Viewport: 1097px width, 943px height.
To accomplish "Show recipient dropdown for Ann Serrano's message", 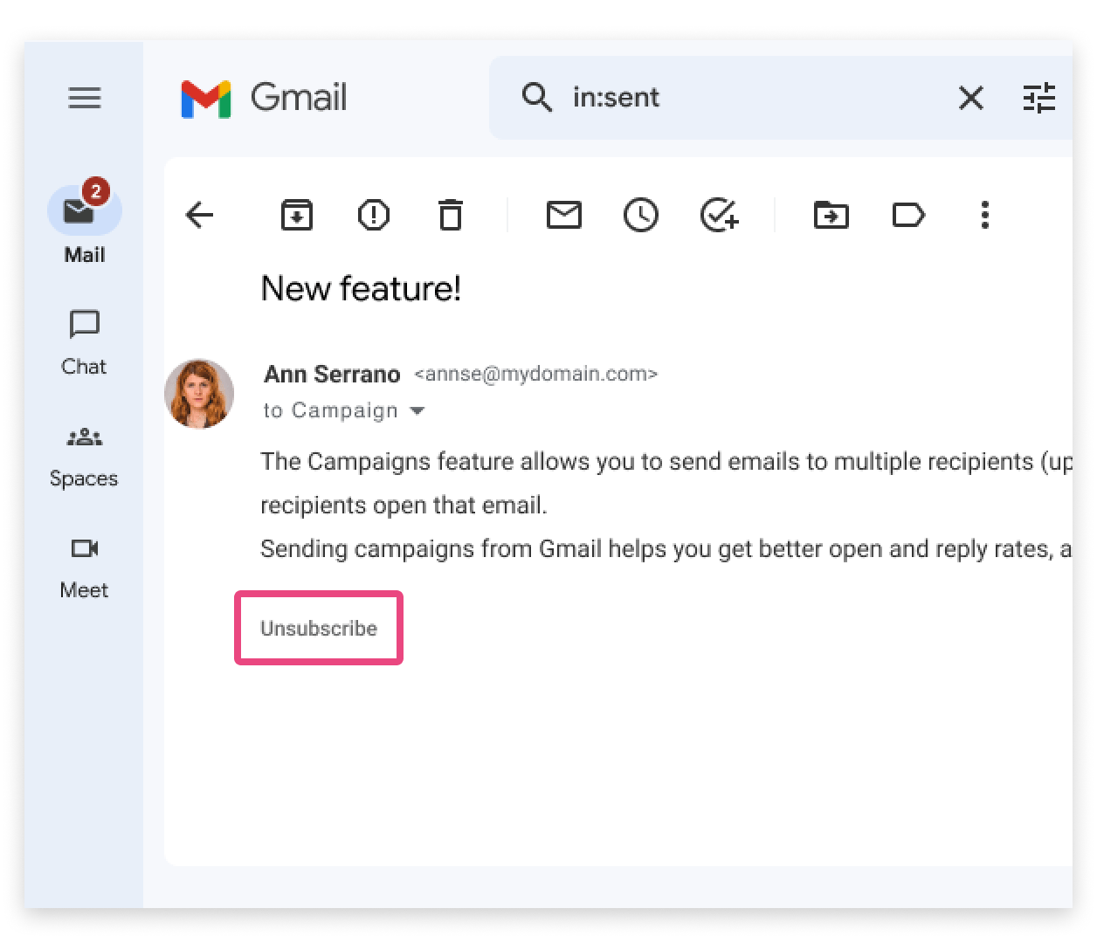I will [418, 410].
